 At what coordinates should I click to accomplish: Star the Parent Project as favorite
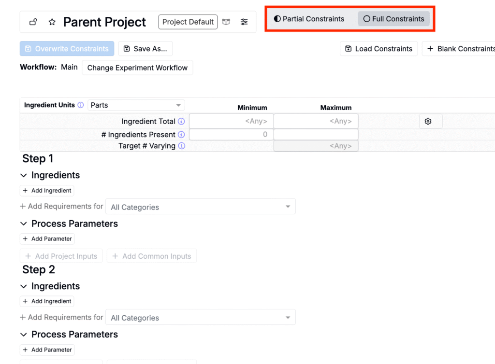tap(52, 22)
